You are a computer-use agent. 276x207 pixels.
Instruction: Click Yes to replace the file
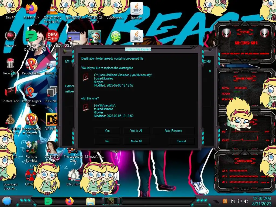107,131
